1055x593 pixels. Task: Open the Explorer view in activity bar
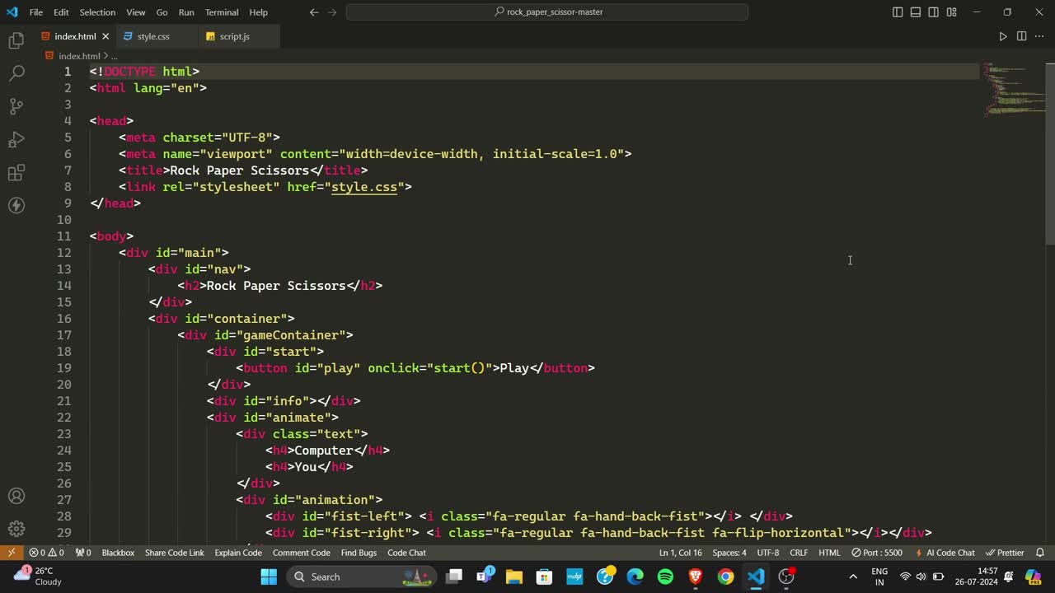coord(16,40)
